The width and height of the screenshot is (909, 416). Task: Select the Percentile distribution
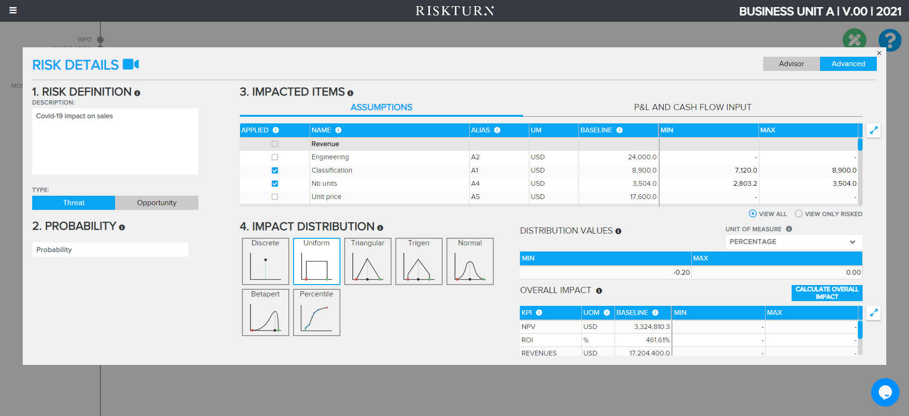tap(316, 312)
